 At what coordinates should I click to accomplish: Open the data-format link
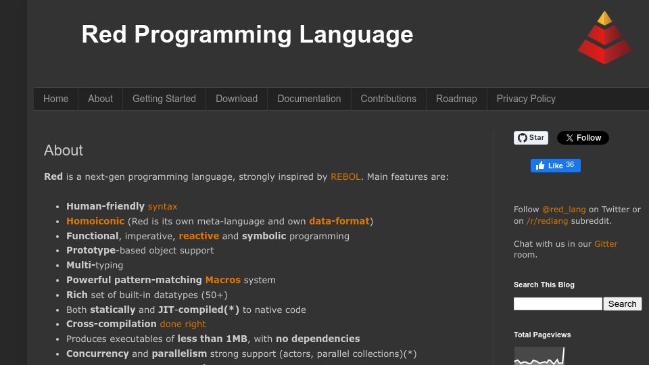[x=339, y=221]
